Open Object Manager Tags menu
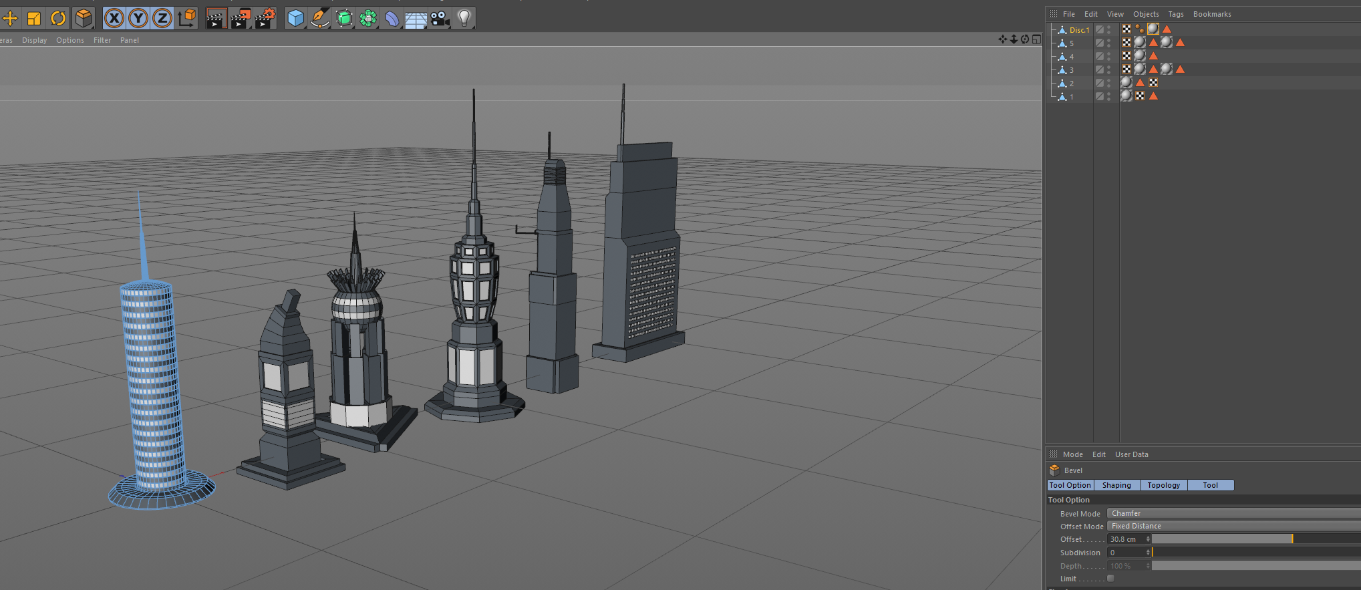1361x590 pixels. (1176, 14)
